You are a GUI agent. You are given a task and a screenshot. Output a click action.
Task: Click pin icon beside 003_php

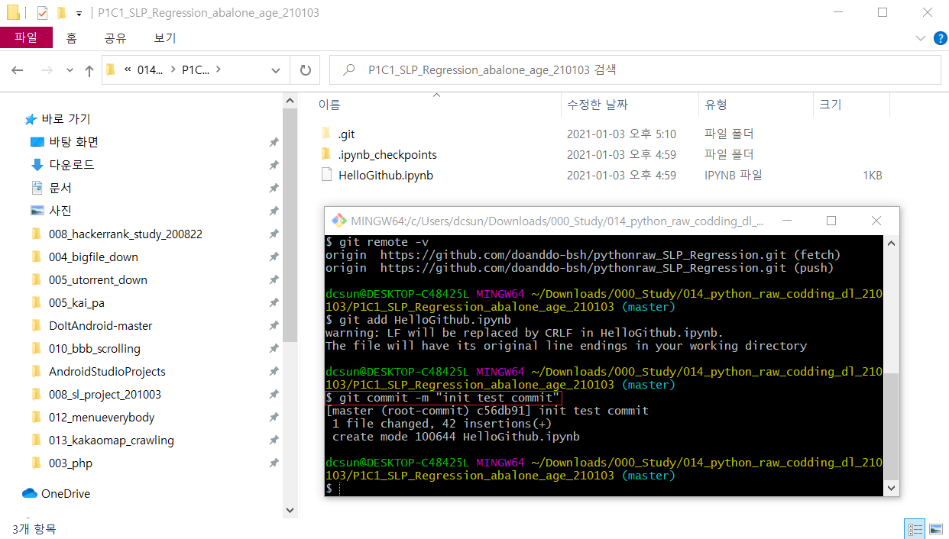click(274, 463)
